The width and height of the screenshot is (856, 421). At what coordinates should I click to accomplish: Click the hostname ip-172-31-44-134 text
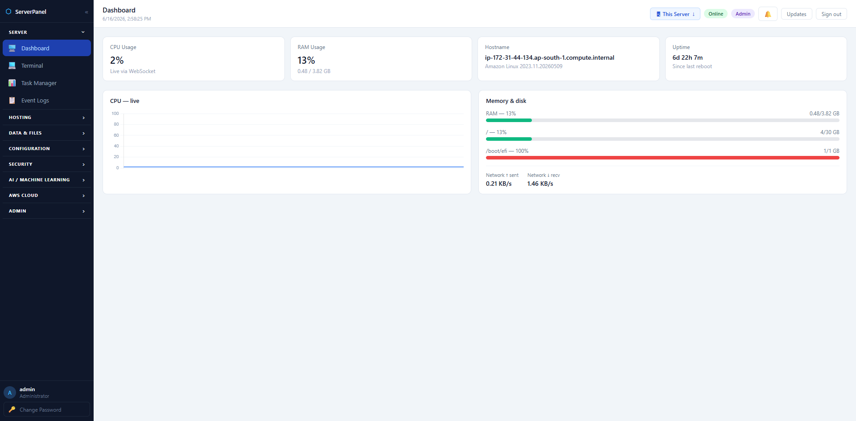[x=550, y=57]
